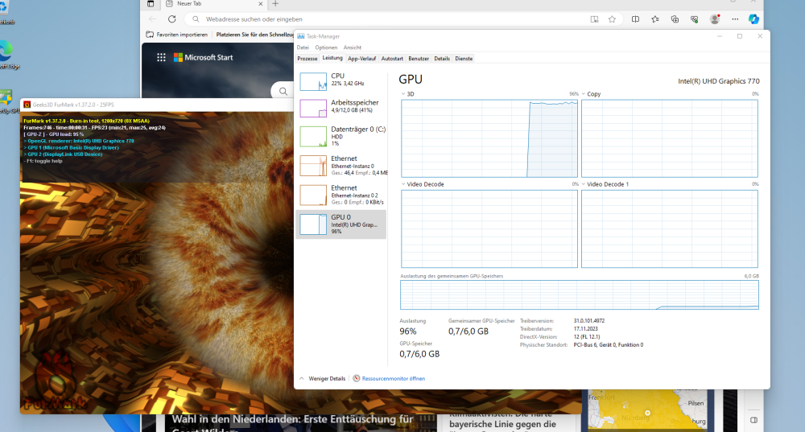Switch to Dienste tab
The height and width of the screenshot is (432, 805).
point(464,59)
